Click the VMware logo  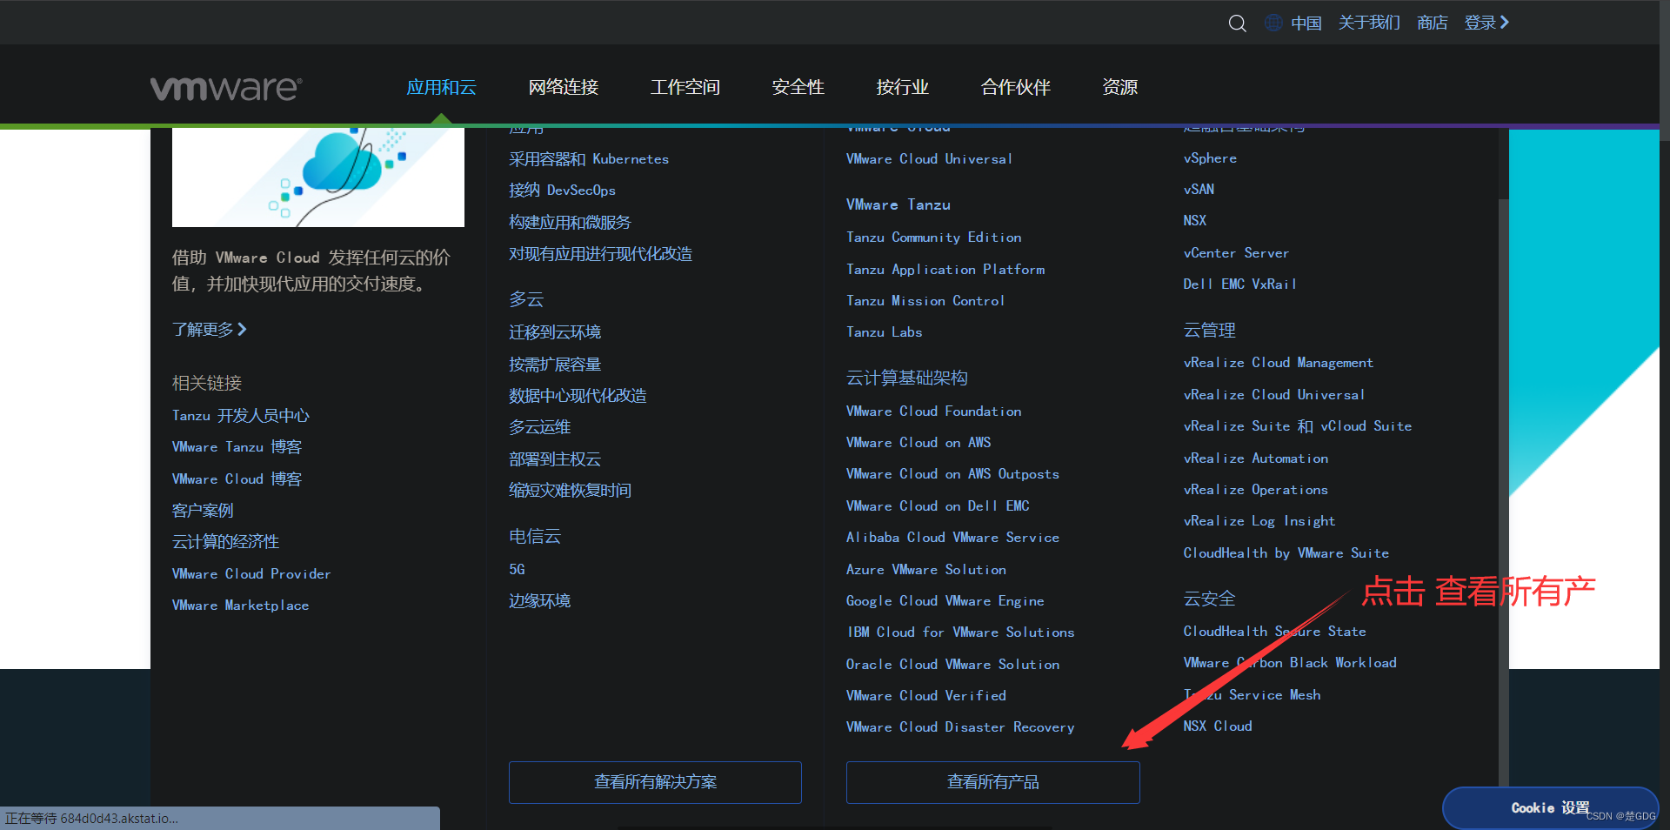click(x=226, y=88)
